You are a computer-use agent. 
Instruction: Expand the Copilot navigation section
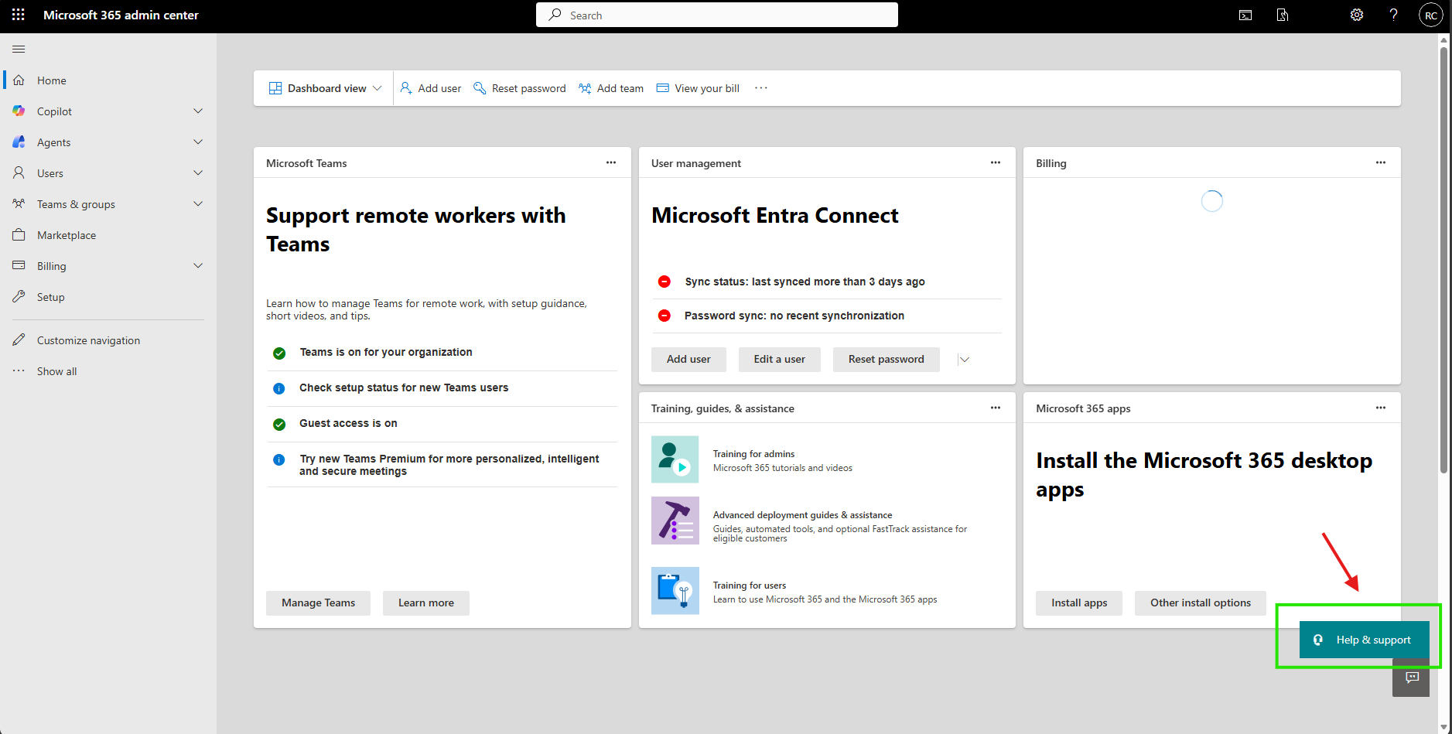[x=198, y=111]
